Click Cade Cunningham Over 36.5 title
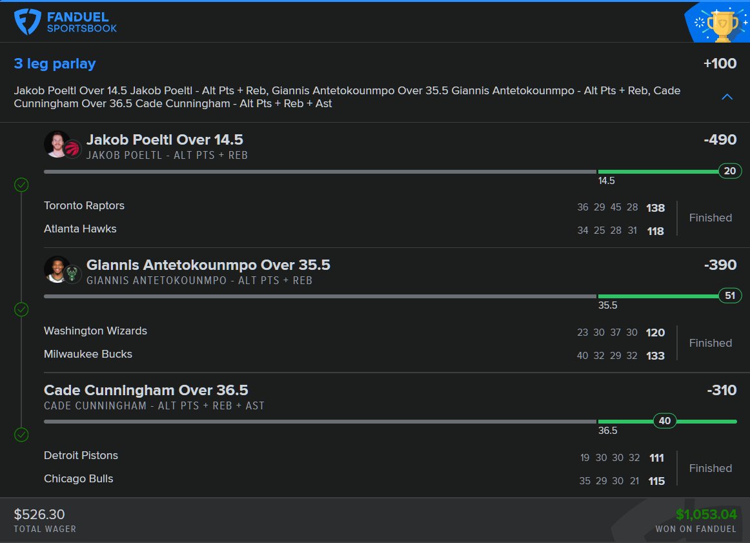750x543 pixels. point(146,391)
